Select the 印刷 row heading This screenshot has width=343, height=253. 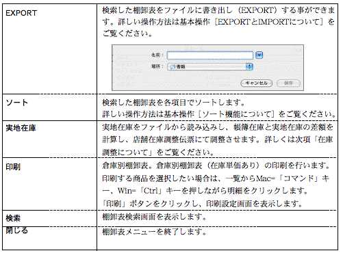(13, 167)
